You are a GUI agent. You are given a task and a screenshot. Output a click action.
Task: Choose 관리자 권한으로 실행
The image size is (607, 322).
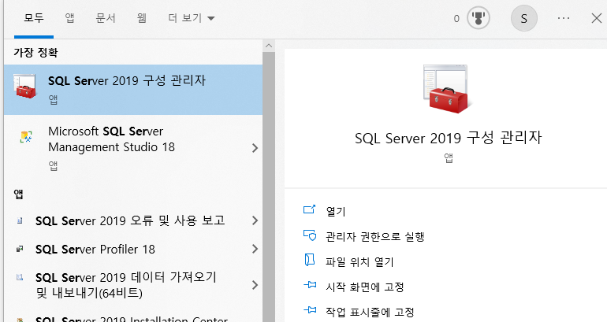pos(375,236)
